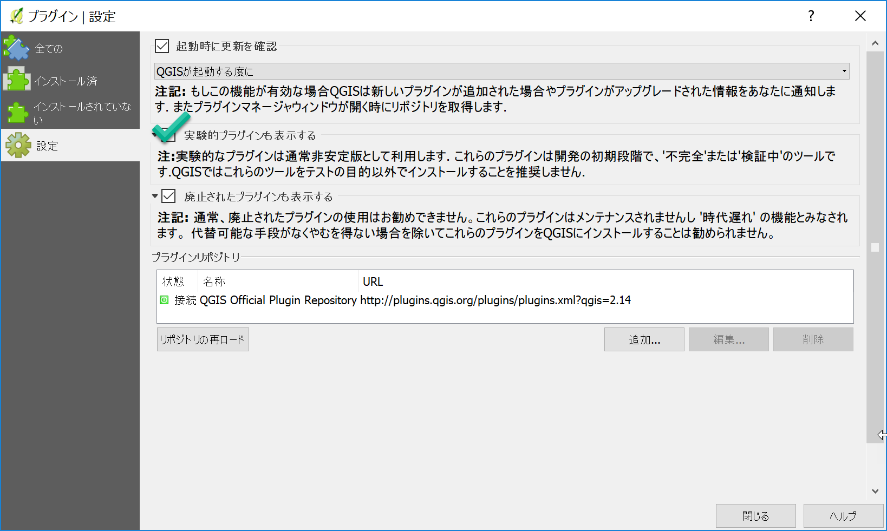This screenshot has height=531, width=887.
Task: Click the 追加... button
Action: [644, 339]
